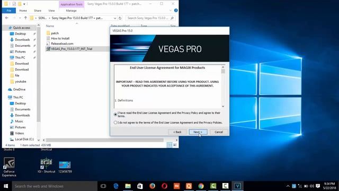
Task: Show hidden system tray icons
Action: [288, 186]
